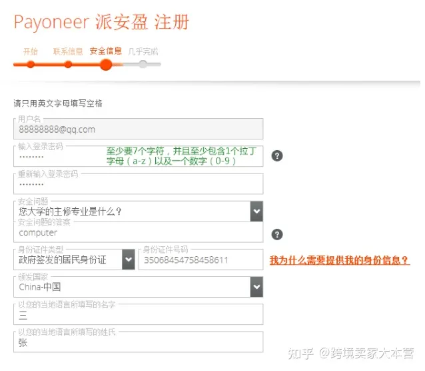
Task: Click the help icon beside the security answer
Action: pos(276,234)
